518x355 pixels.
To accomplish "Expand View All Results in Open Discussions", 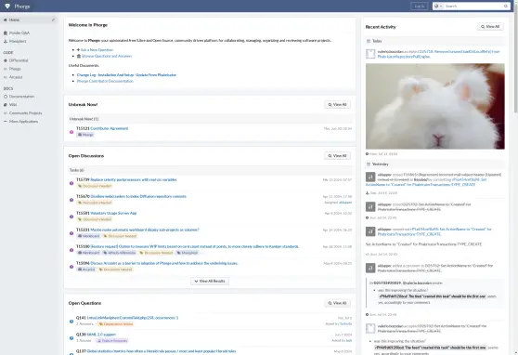I will point(210,281).
